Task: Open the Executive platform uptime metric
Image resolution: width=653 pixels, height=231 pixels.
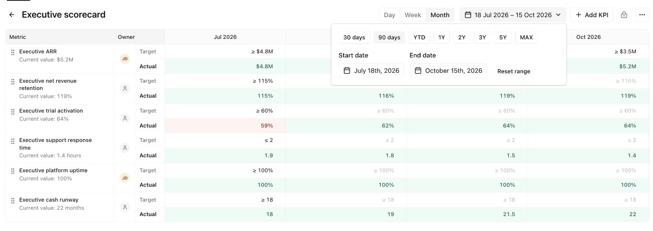Action: tap(53, 170)
